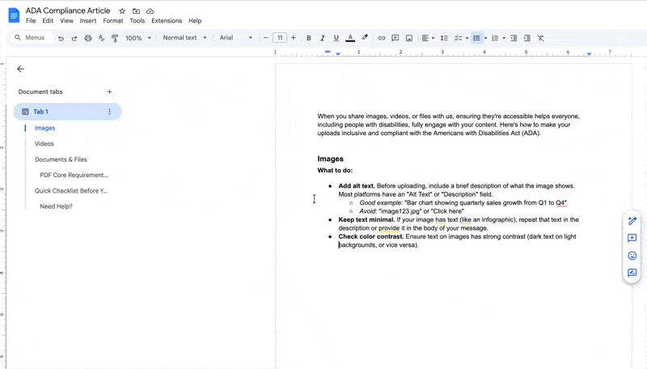Click the Insert link icon
Viewport: 647px width, 369px height.
point(382,38)
